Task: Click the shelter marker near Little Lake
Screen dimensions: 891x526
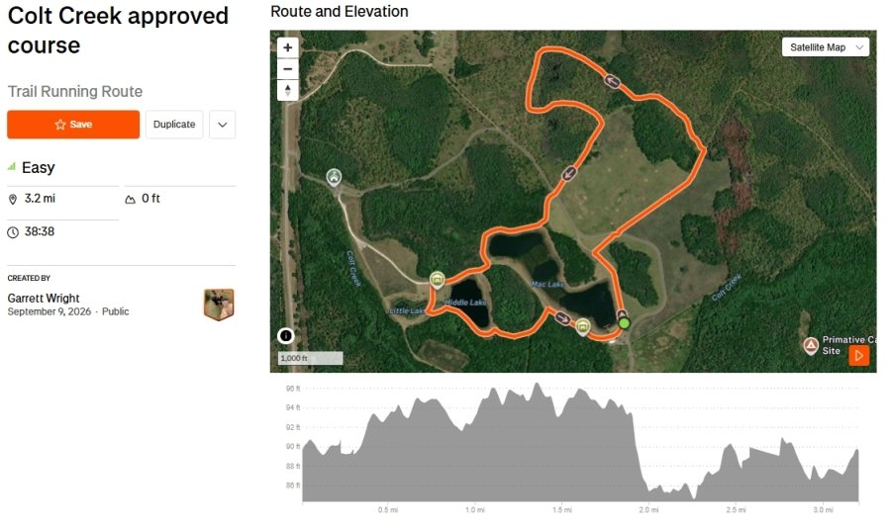Action: (437, 279)
